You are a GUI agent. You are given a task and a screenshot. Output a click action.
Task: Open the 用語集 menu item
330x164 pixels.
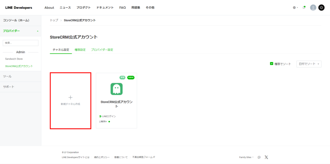(x=136, y=8)
